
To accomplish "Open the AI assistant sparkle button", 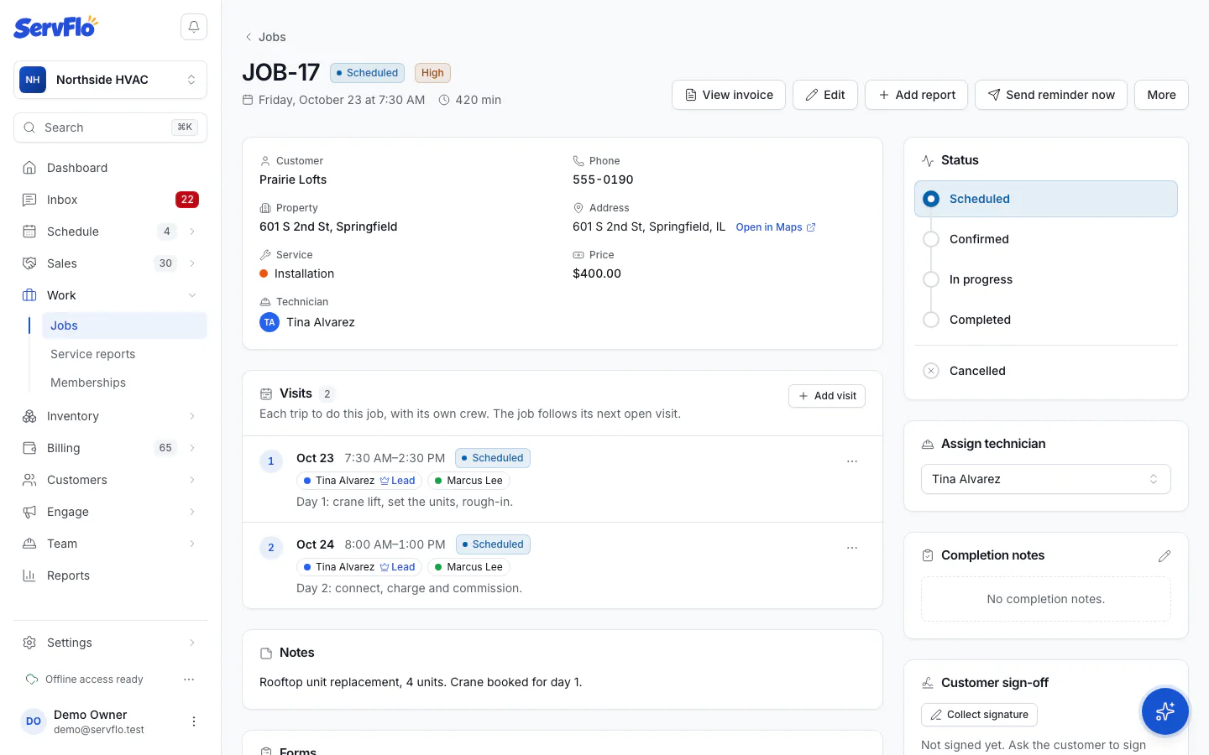I will [1165, 711].
